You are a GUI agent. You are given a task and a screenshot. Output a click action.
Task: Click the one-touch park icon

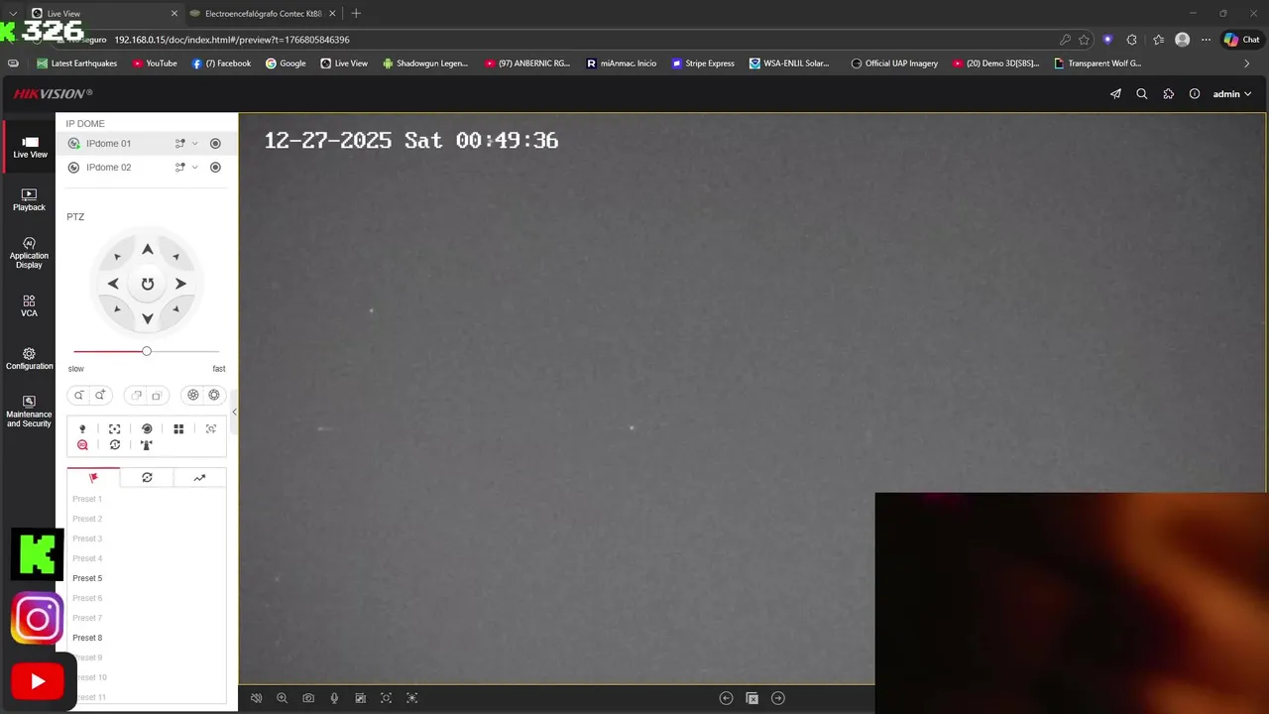[x=147, y=445]
